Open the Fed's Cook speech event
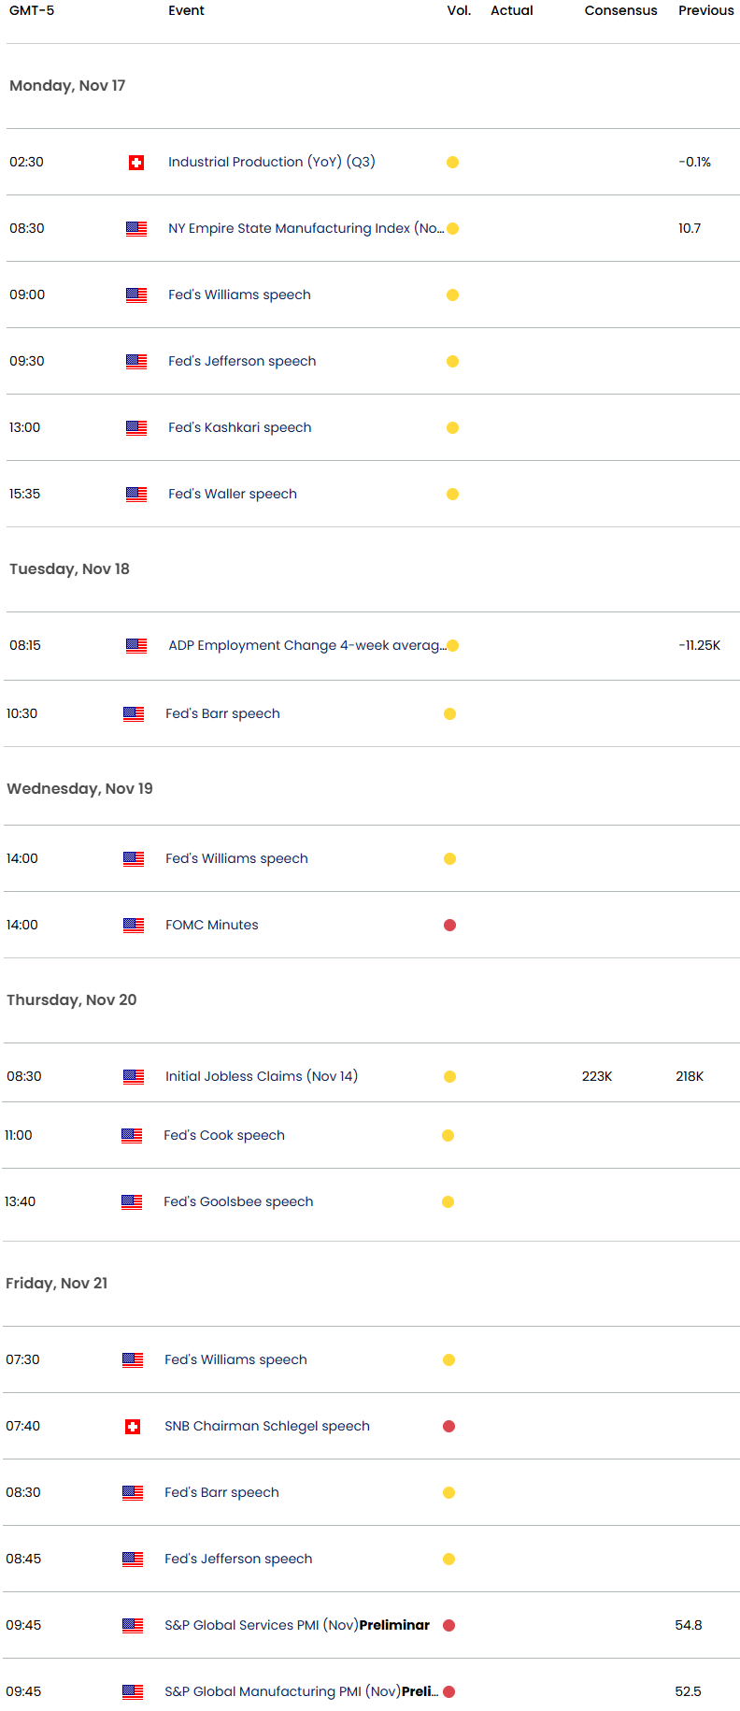The width and height of the screenshot is (740, 1711). [x=224, y=1135]
